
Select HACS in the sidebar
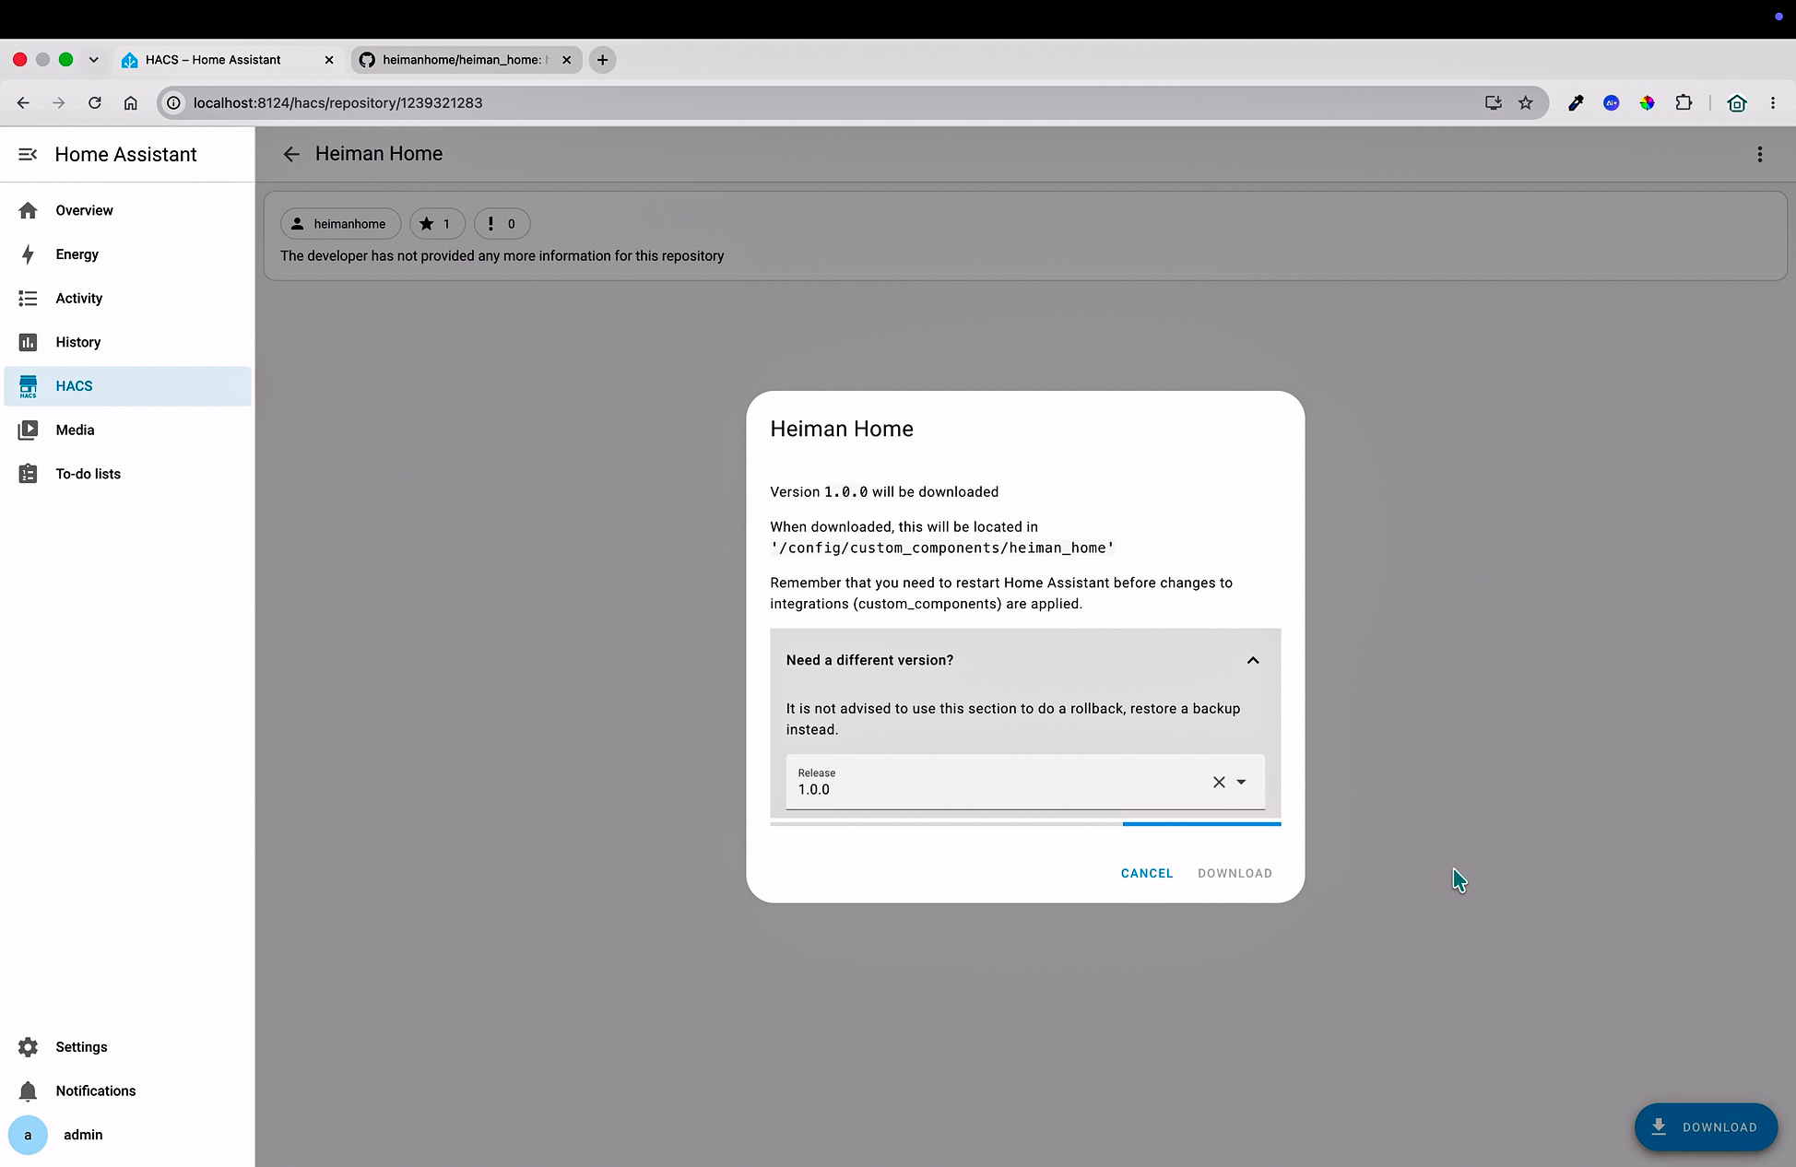(127, 386)
